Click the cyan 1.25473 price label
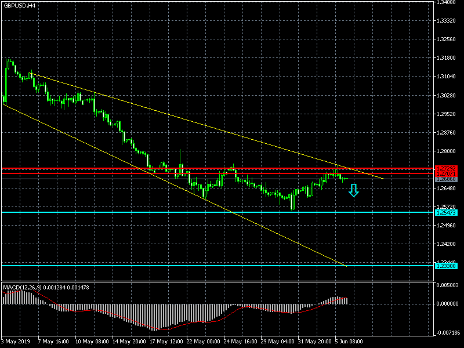This screenshot has height=348, width=464. [x=446, y=213]
